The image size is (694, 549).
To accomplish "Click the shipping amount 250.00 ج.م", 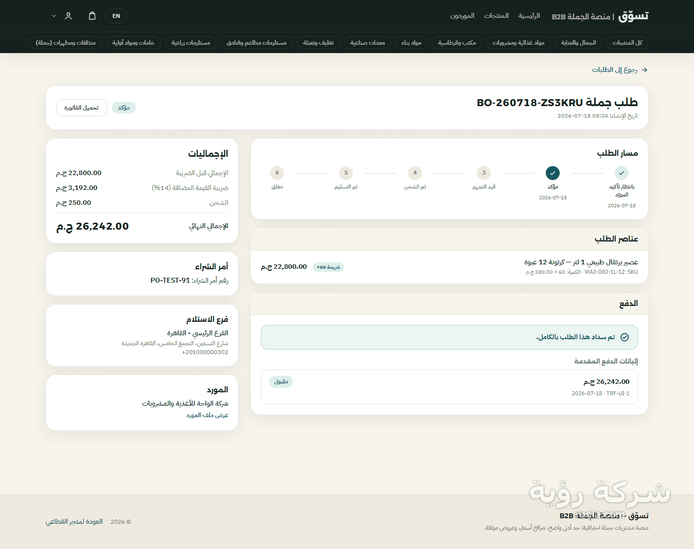I will pos(73,203).
